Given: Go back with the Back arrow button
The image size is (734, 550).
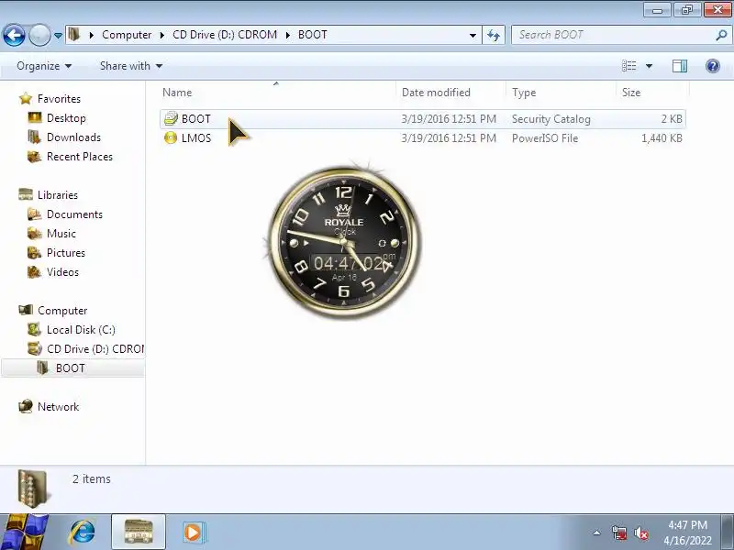Looking at the screenshot, I should click(14, 35).
